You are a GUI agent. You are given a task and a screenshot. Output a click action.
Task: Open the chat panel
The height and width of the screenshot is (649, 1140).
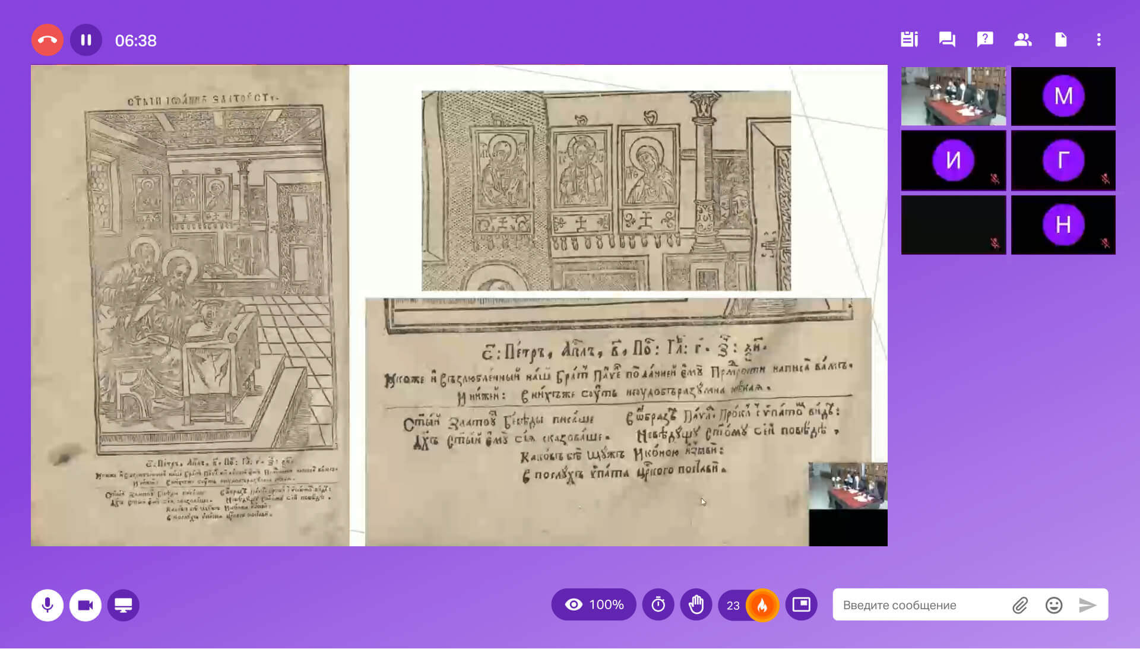tap(947, 40)
